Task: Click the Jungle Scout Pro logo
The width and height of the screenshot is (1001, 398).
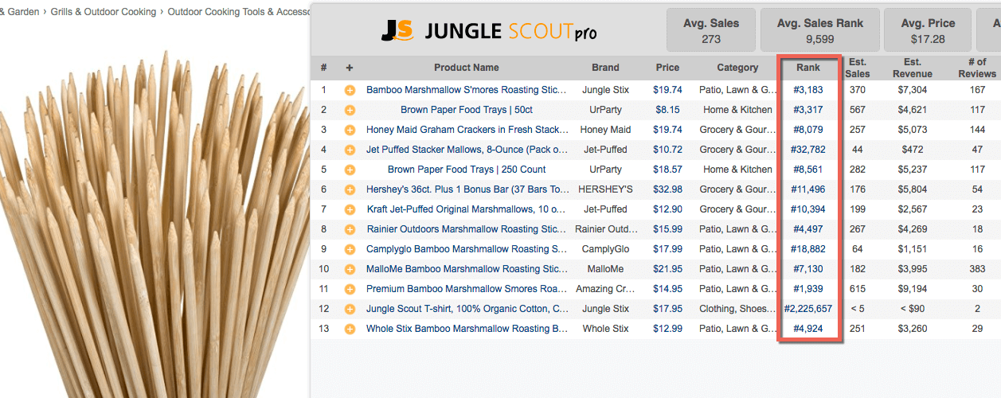Action: click(x=488, y=31)
